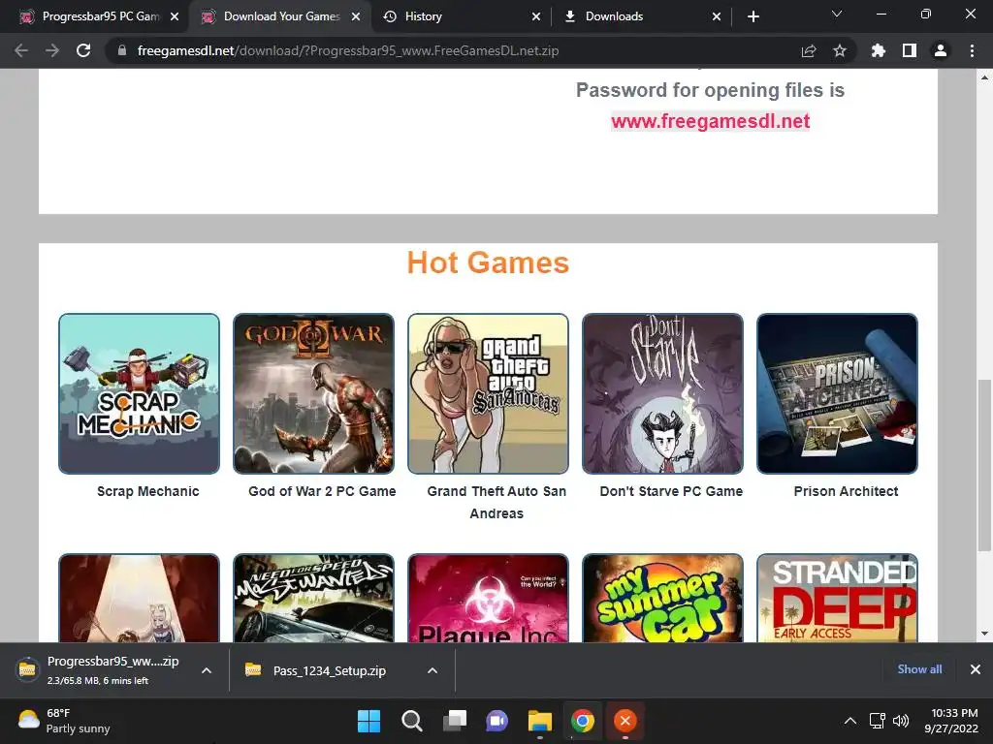Viewport: 993px width, 744px height.
Task: Open the clock showing 10:33 PM
Action: [952, 721]
